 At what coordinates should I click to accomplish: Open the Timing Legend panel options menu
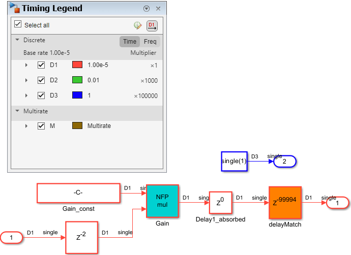coord(147,9)
